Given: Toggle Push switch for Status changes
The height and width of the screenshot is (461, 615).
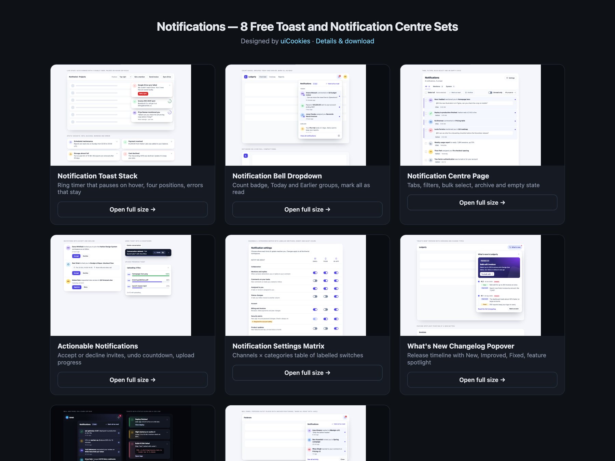Looking at the screenshot, I should coord(326,296).
